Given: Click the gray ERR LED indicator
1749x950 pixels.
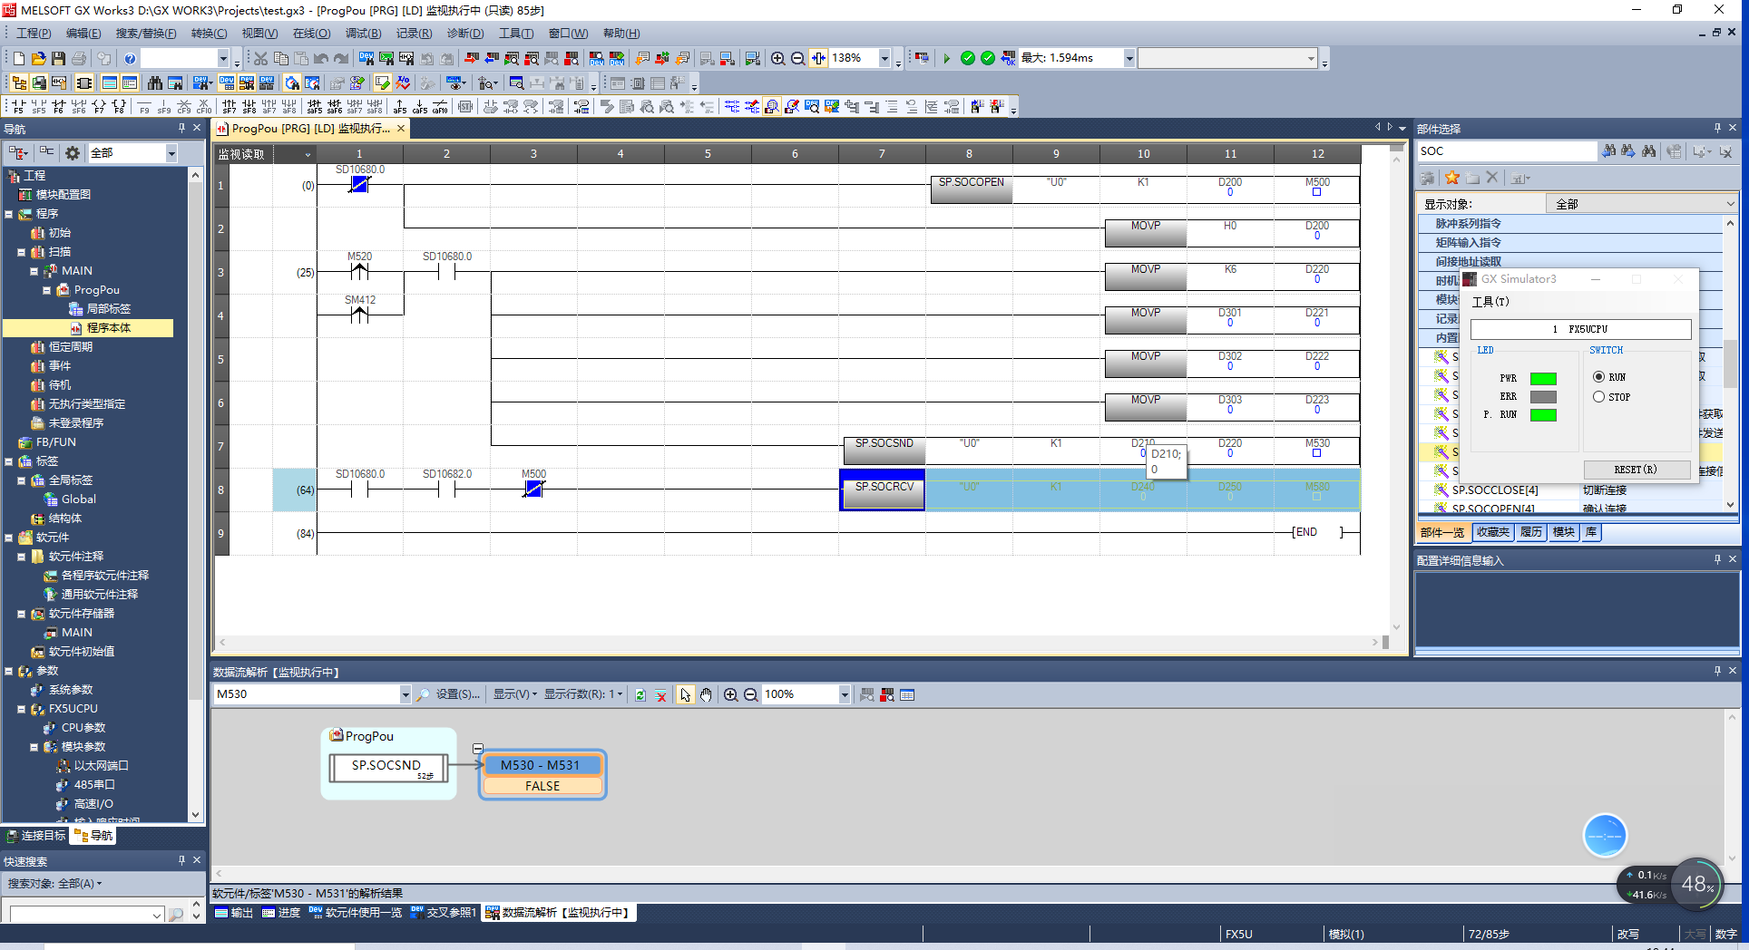Looking at the screenshot, I should tap(1543, 396).
